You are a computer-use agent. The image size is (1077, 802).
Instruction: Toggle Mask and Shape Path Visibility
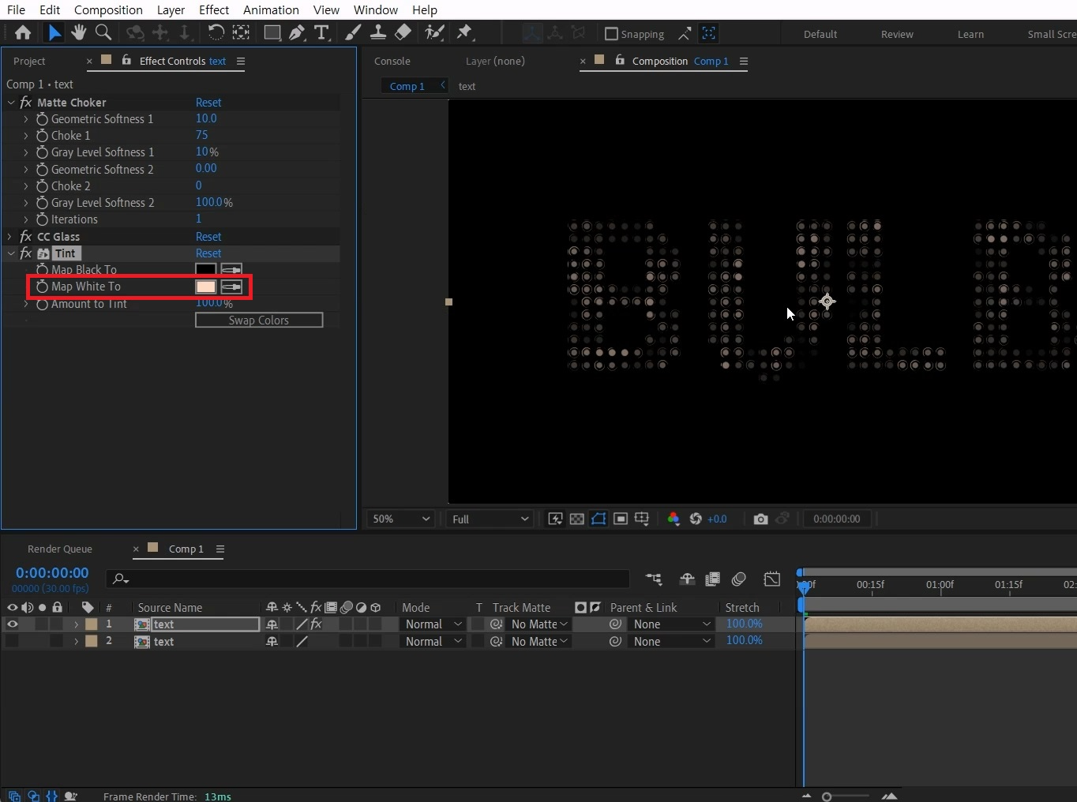(x=599, y=519)
